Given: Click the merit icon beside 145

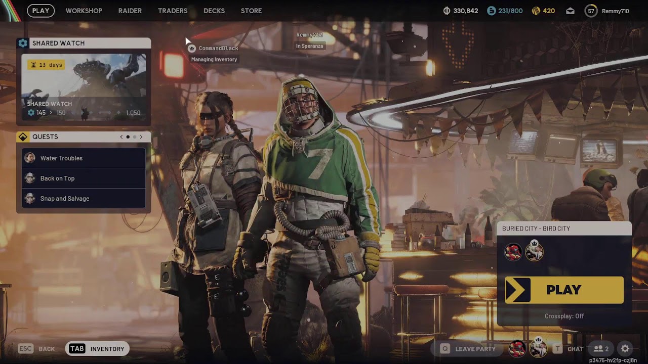Looking at the screenshot, I should click(31, 113).
